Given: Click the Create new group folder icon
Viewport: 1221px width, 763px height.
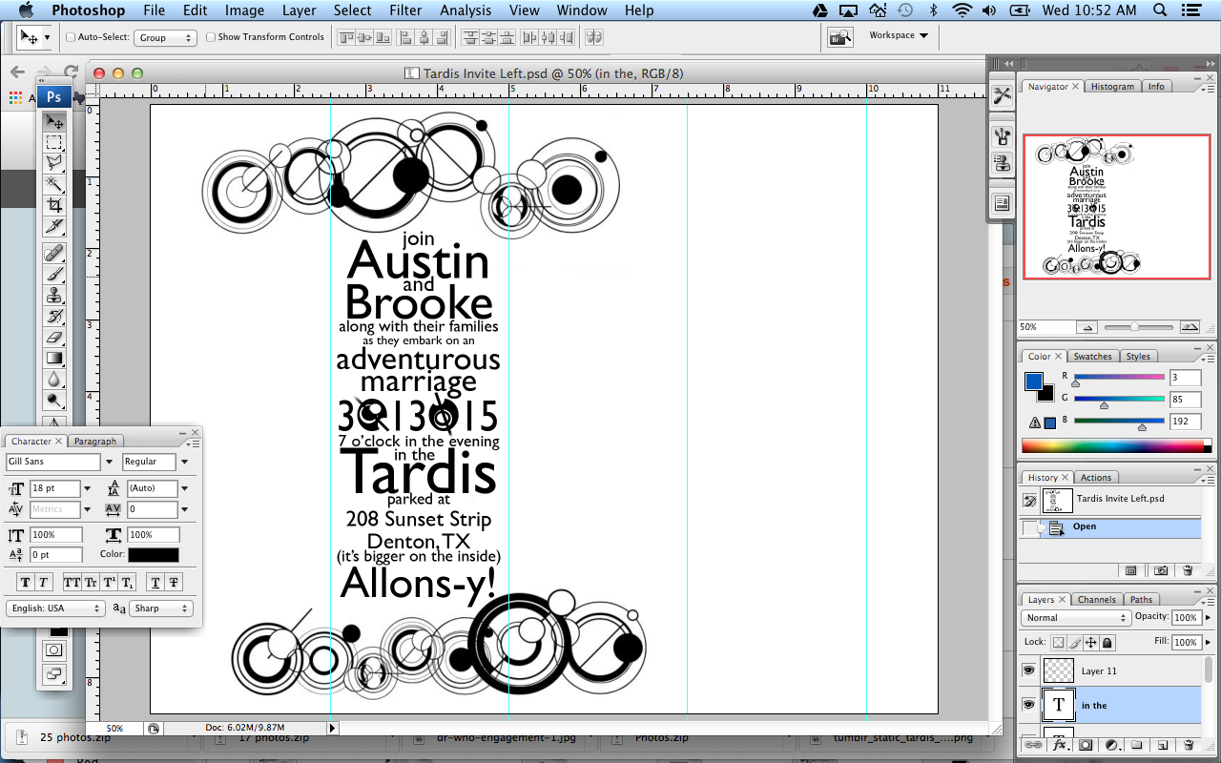Looking at the screenshot, I should [x=1136, y=745].
